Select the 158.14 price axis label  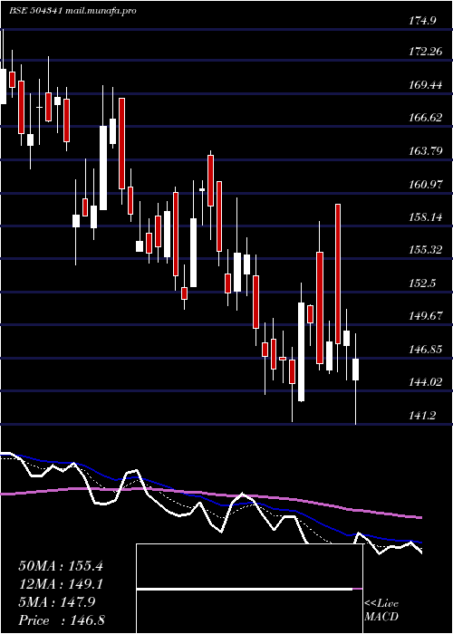[x=425, y=217]
